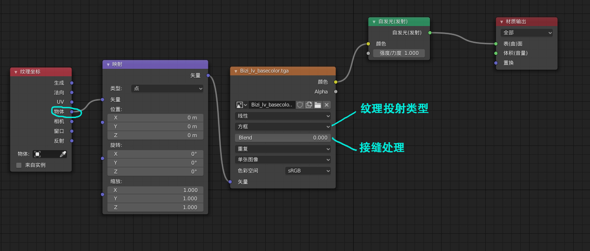Click the 自发光(发射) output socket
This screenshot has width=590, height=251.
[x=429, y=33]
